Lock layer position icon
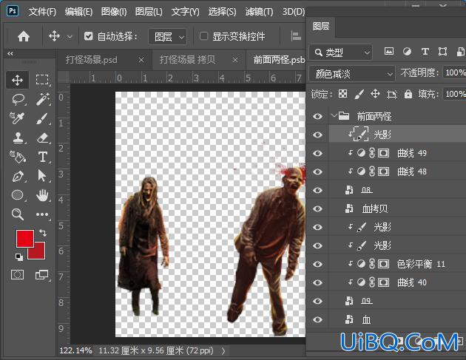 coord(375,94)
